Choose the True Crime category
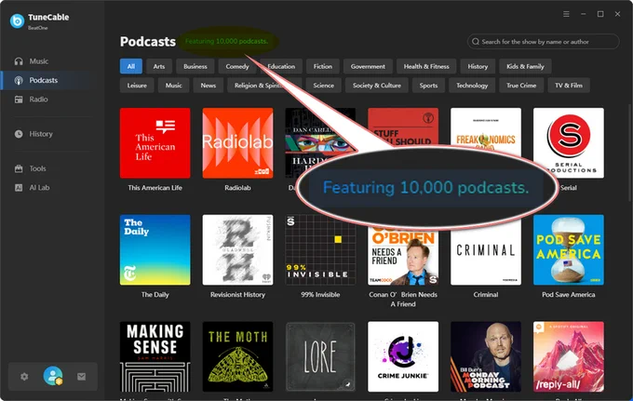633x401 pixels. [521, 86]
